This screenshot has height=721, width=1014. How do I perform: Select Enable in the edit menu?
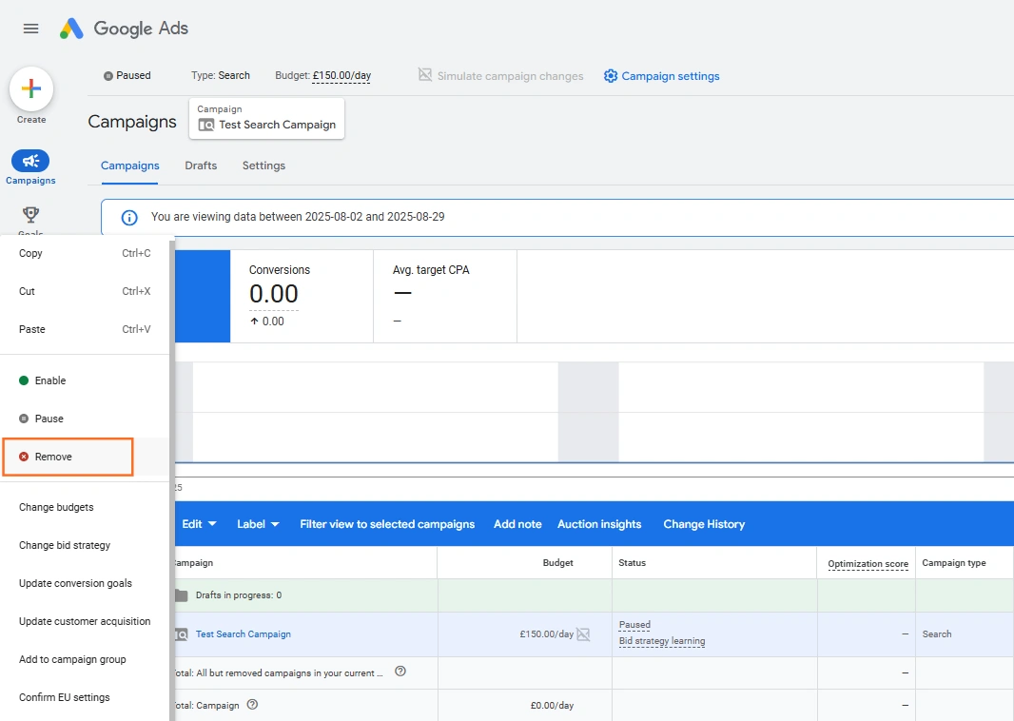(85, 380)
